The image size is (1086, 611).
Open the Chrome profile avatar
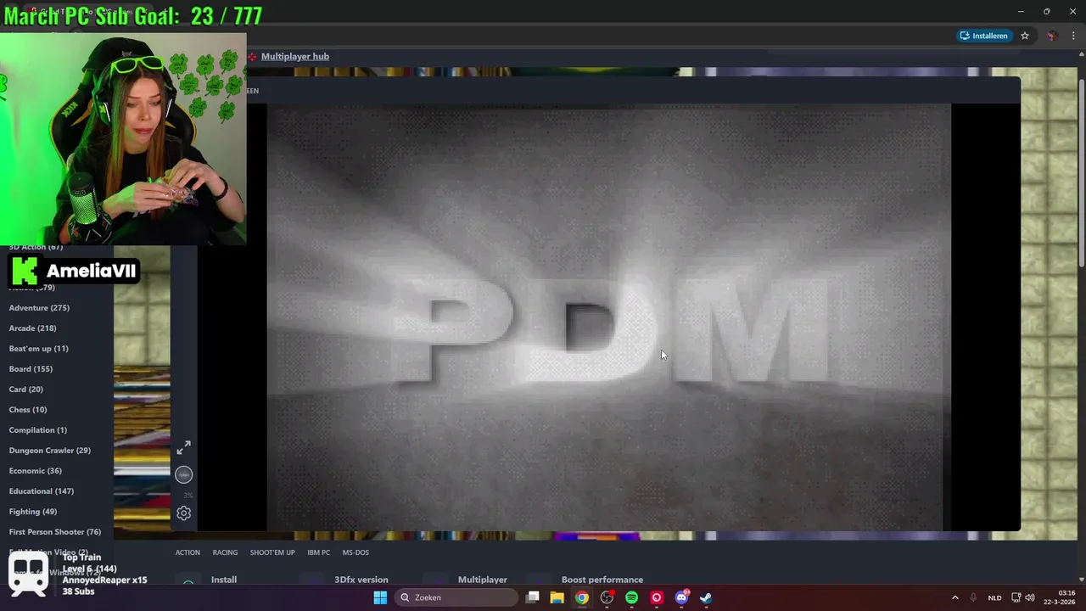[1052, 36]
